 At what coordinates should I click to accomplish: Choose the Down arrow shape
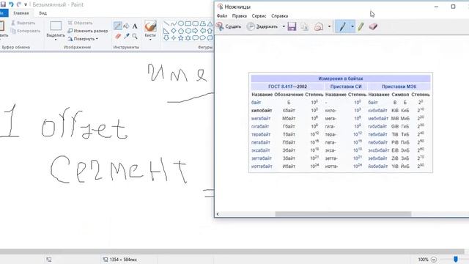166,37
